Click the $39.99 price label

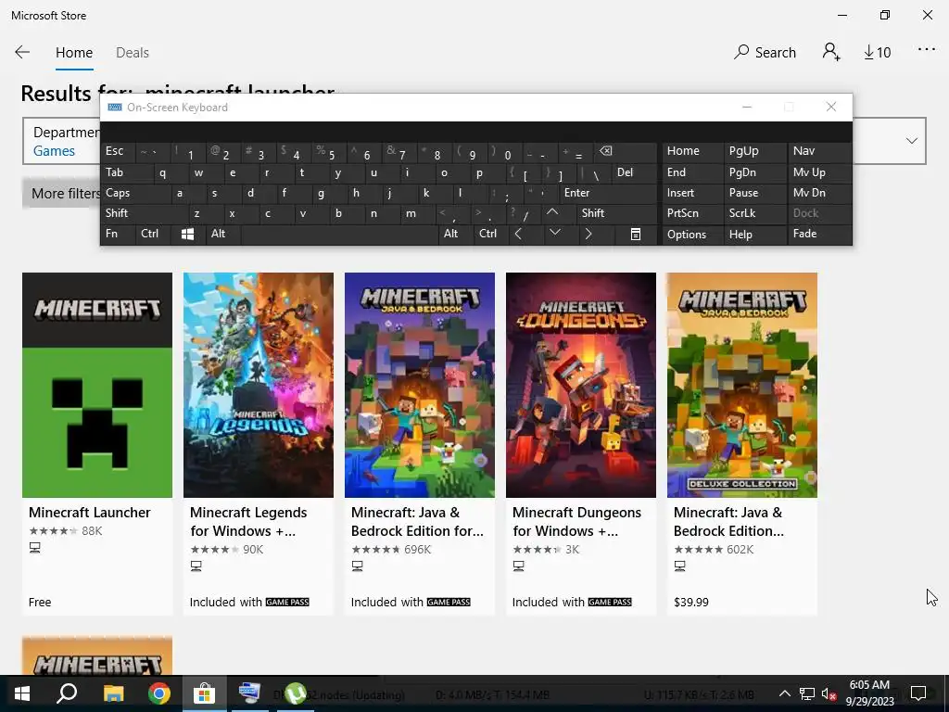(x=691, y=602)
